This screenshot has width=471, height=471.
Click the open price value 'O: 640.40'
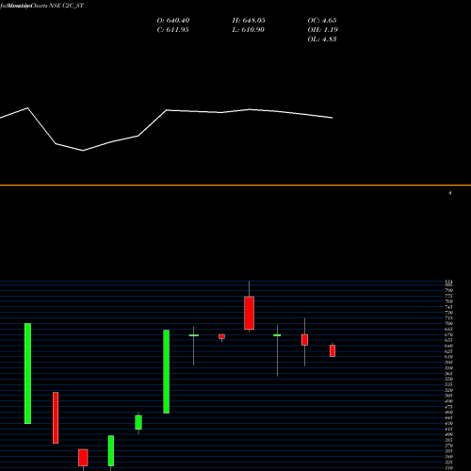point(173,21)
